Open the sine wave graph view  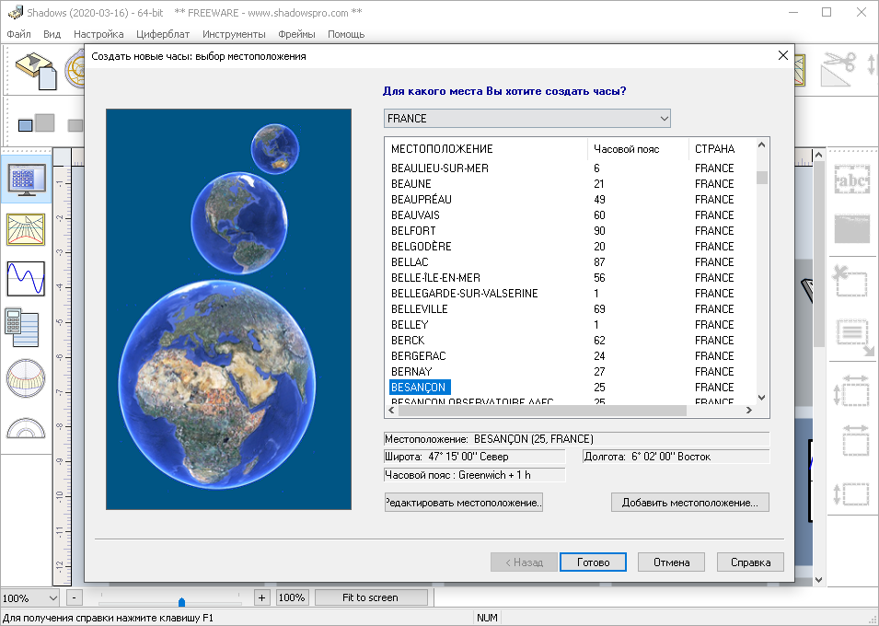coord(26,278)
